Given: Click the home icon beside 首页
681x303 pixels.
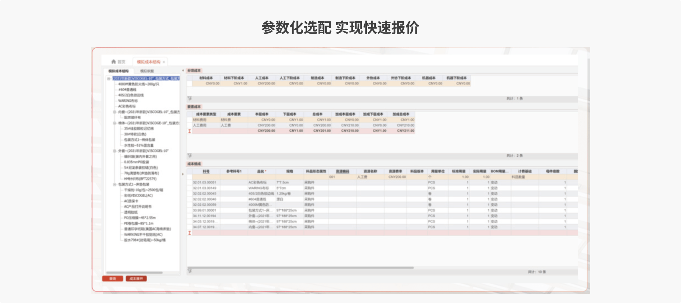Looking at the screenshot, I should click(x=113, y=62).
